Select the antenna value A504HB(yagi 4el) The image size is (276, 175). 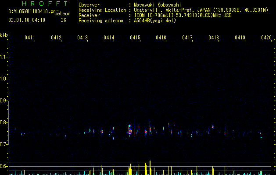coord(155,21)
